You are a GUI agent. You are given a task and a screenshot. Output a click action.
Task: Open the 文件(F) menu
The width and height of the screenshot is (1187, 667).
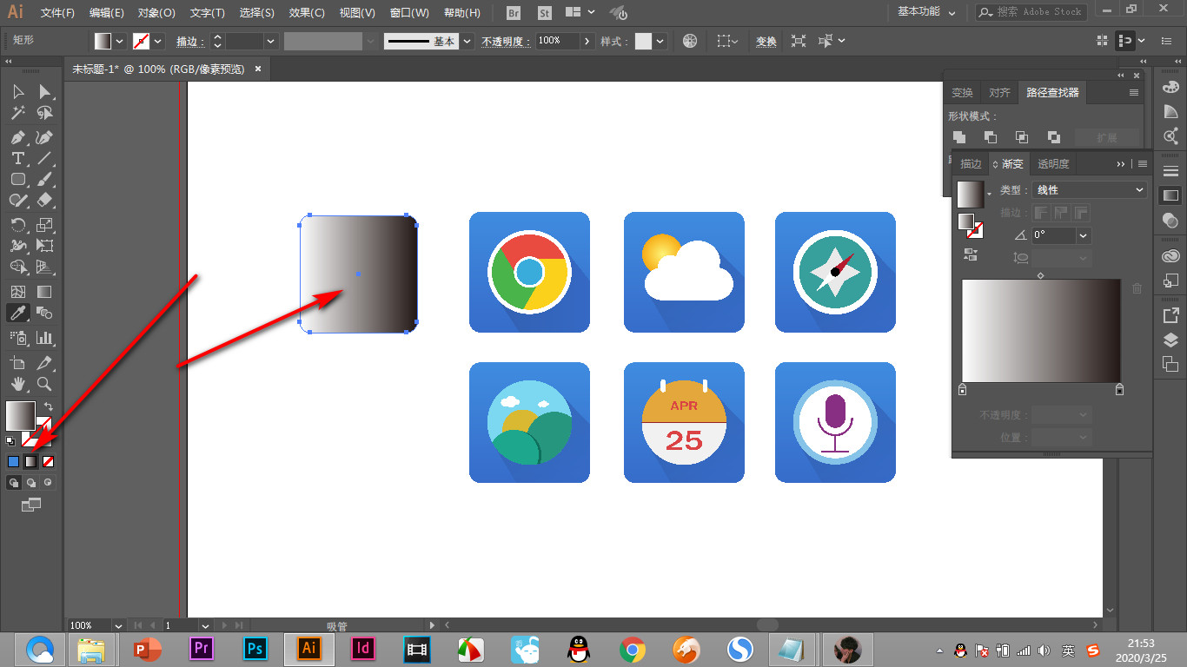coord(57,13)
